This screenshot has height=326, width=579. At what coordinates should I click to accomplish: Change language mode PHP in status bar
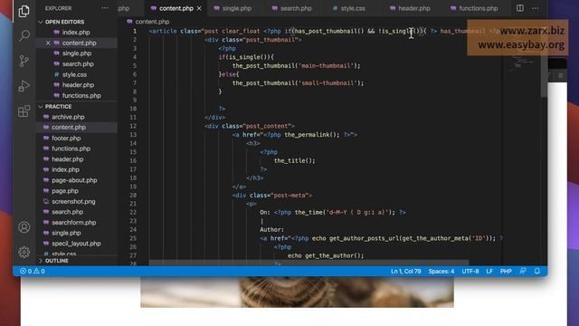(x=506, y=272)
